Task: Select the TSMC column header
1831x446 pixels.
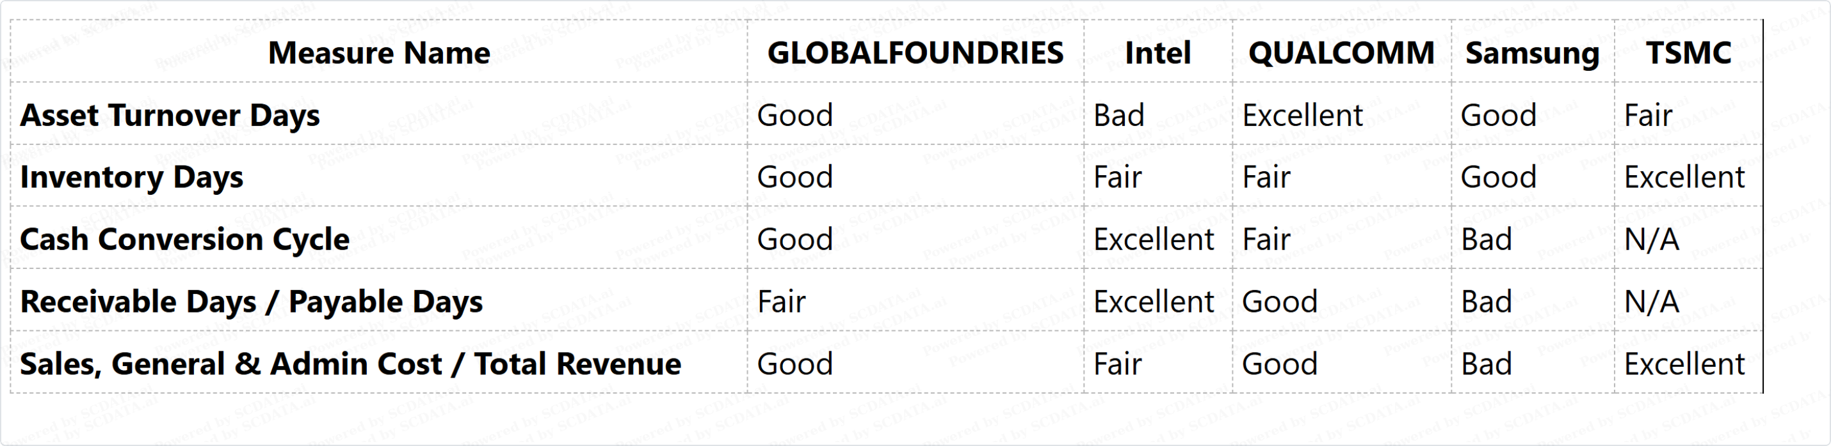Action: point(1689,52)
